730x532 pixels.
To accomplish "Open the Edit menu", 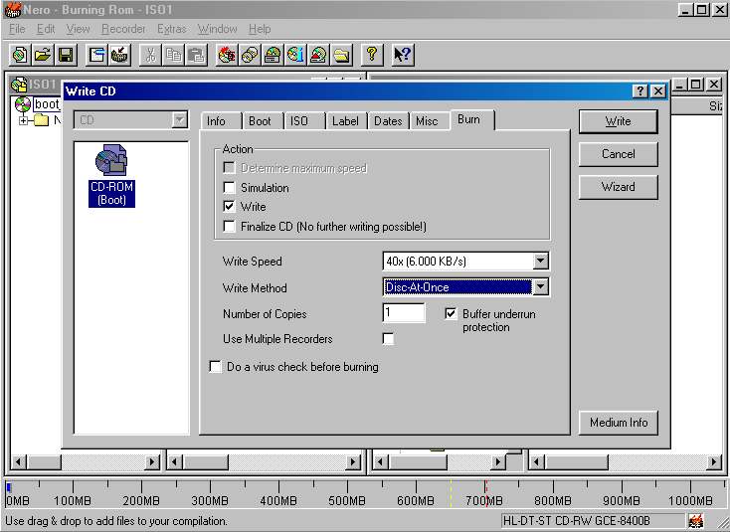I will point(46,29).
